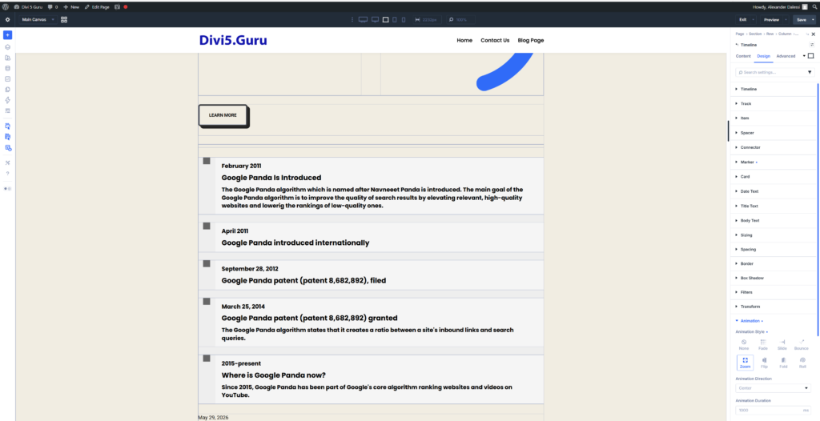Viewport: 820px width, 421px height.
Task: Open Contact Us in site navigation
Action: coord(495,40)
